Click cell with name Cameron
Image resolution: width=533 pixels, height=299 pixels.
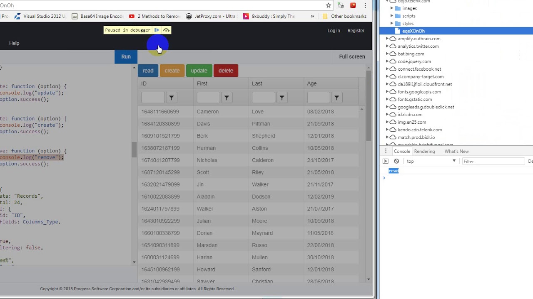click(221, 112)
